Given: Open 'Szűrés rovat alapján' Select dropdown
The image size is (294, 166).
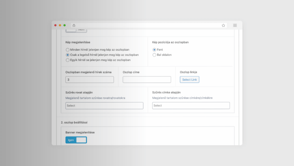Looking at the screenshot, I should pyautogui.click(x=104, y=106).
